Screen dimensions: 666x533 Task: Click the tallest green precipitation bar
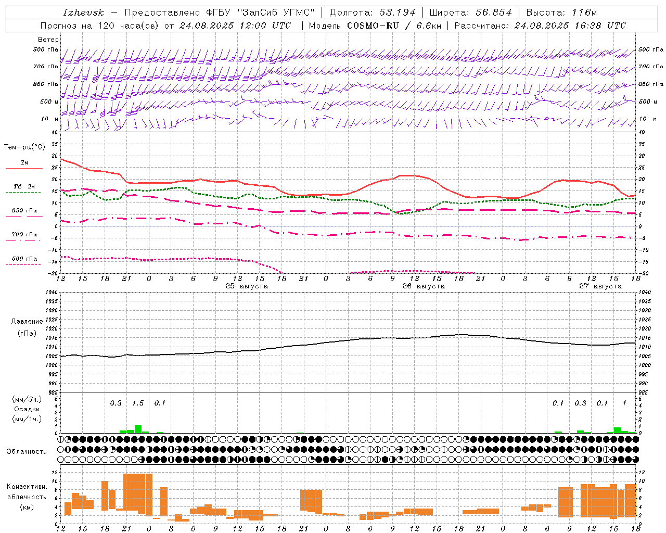click(x=138, y=429)
